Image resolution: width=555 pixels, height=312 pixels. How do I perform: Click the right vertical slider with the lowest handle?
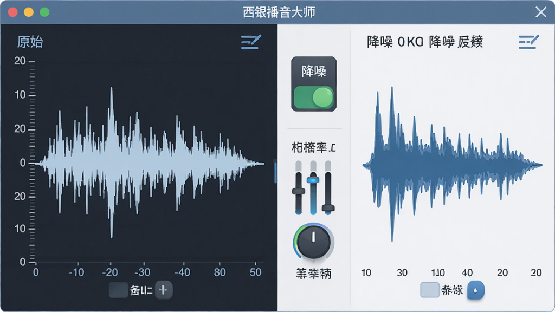328,187
